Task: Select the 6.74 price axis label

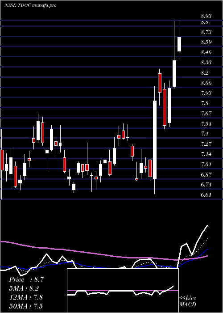Action: click(206, 184)
